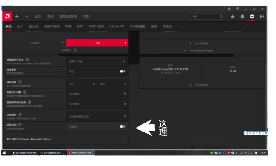This screenshot has height=166, width=276.
Task: Click reset icon in 恢复出厂设置 row
Action: 125,94
